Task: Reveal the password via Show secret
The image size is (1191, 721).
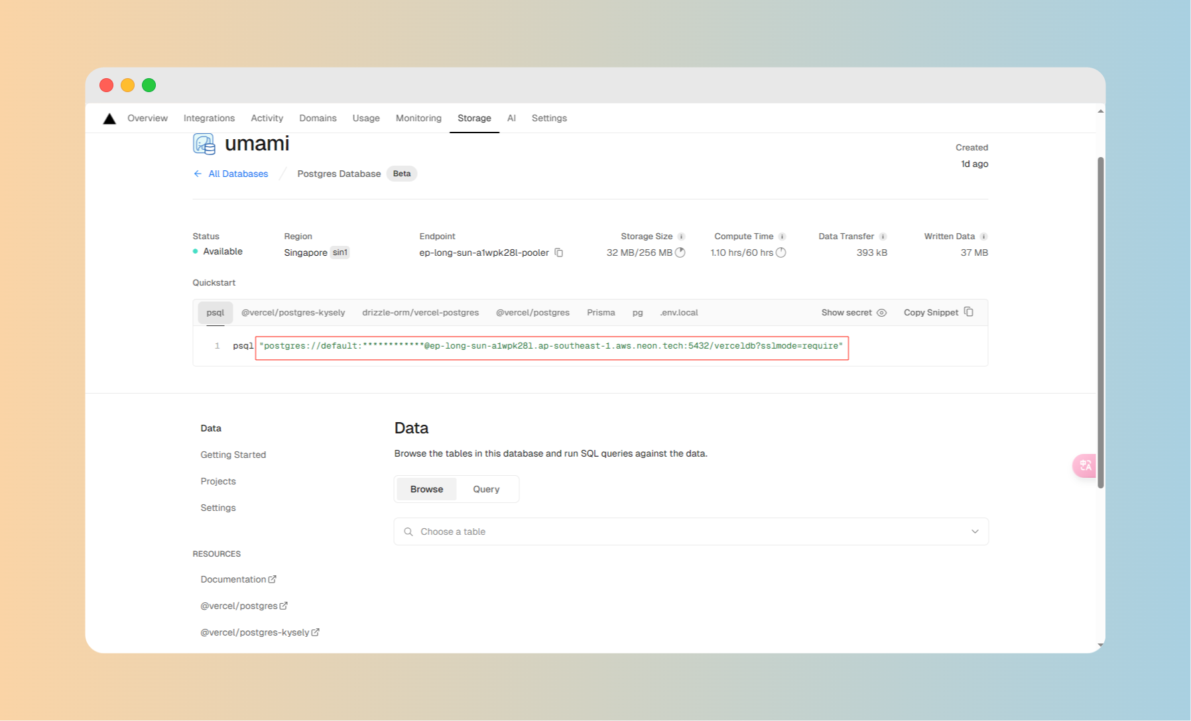Action: click(x=854, y=313)
